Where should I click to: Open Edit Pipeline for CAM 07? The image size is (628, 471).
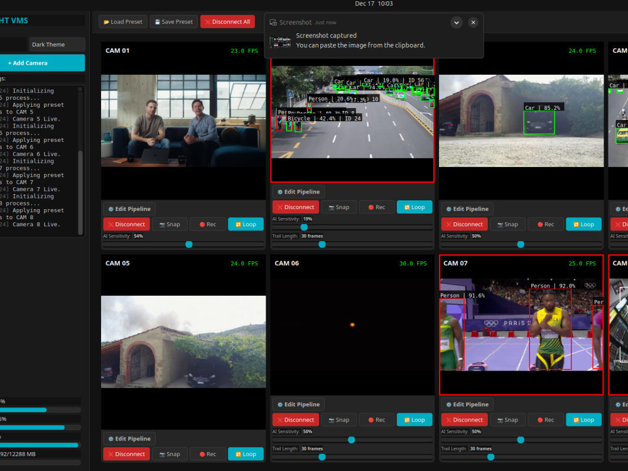click(x=467, y=404)
